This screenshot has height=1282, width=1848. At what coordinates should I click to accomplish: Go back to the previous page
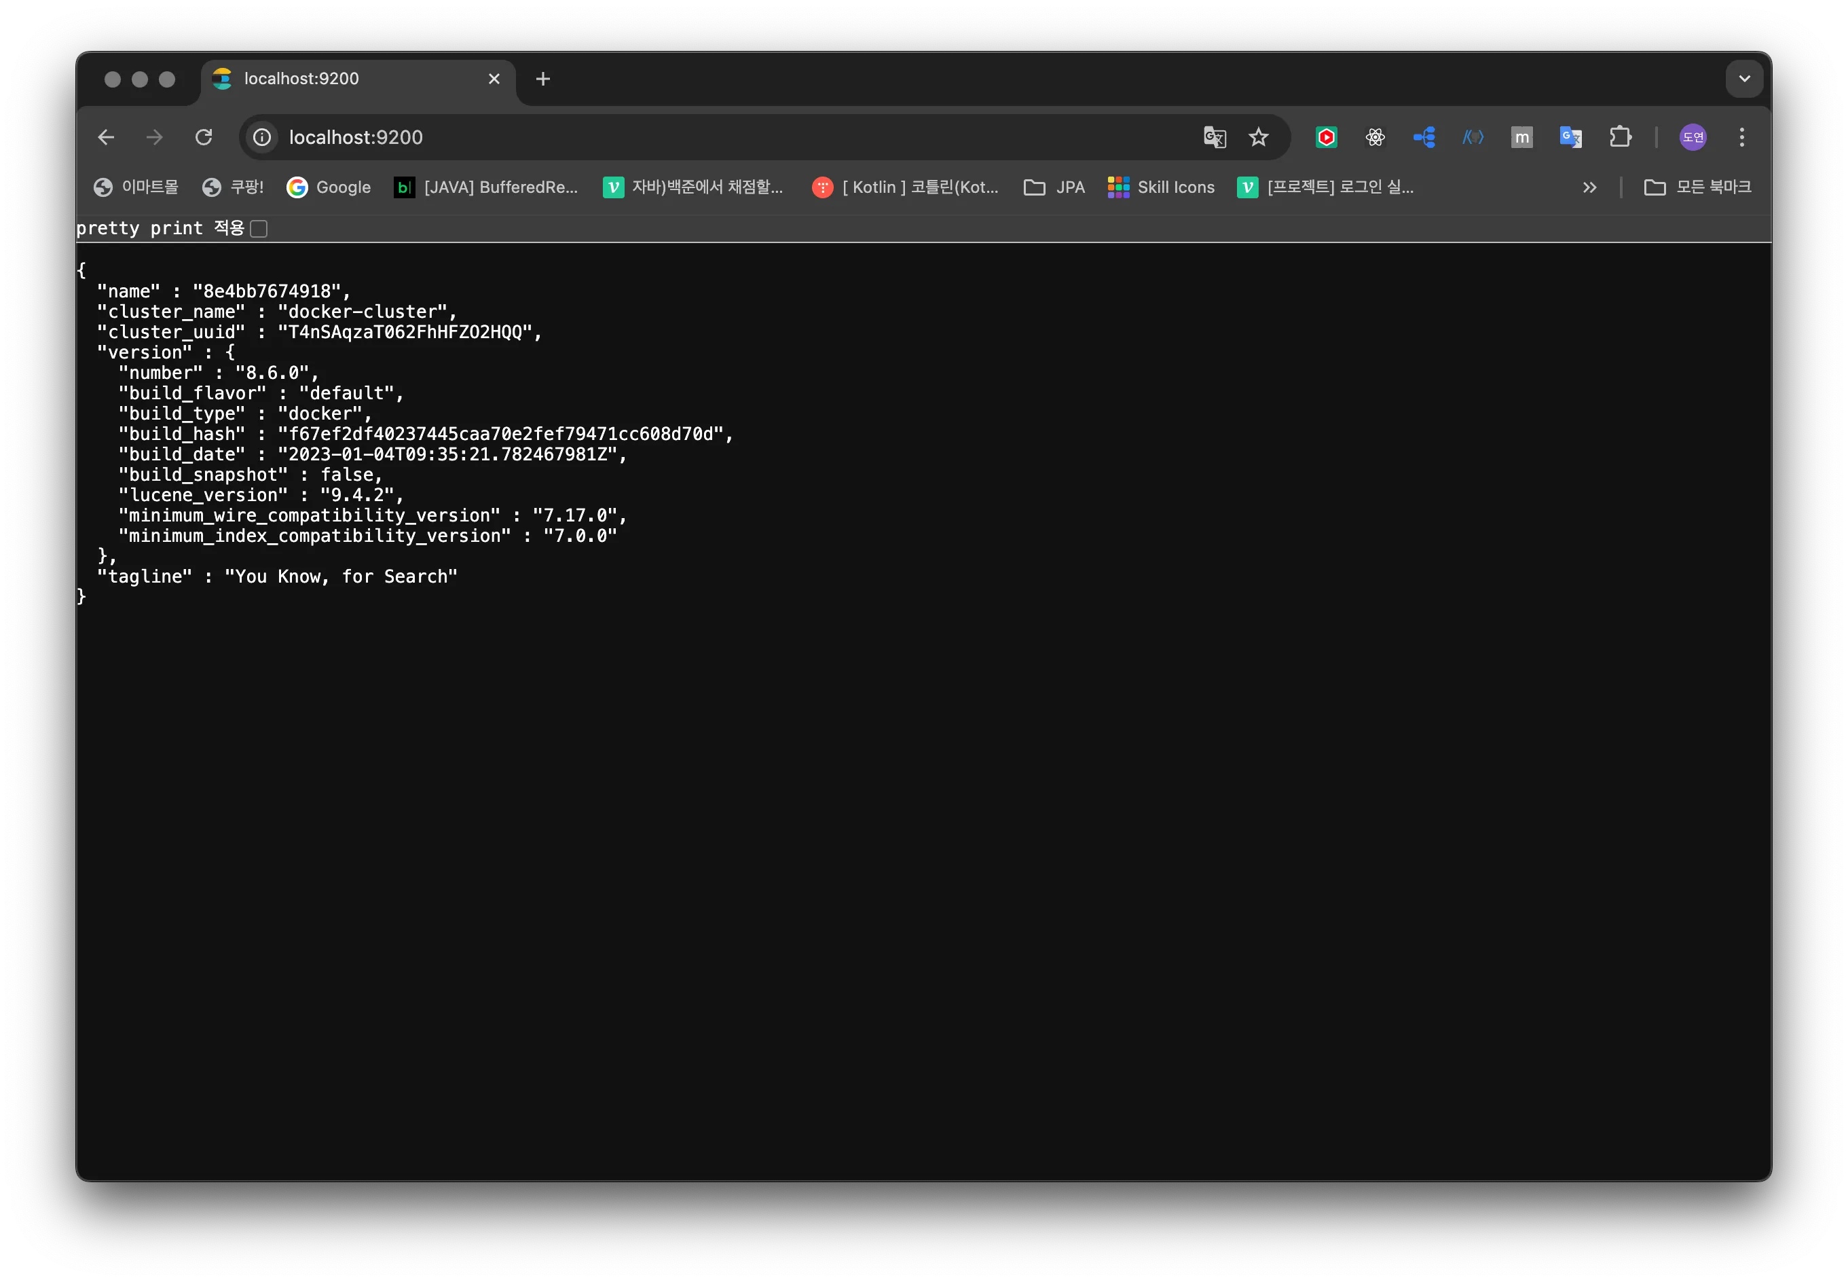click(106, 137)
